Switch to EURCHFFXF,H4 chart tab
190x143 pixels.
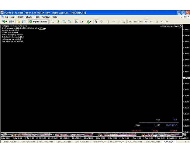pyautogui.click(x=153, y=142)
